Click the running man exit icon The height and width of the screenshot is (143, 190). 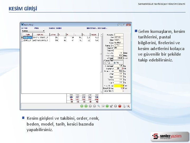click(128, 106)
